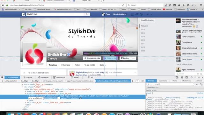204x115 pixels.
Task: Reload the page in the address bar
Action: tap(123, 5)
